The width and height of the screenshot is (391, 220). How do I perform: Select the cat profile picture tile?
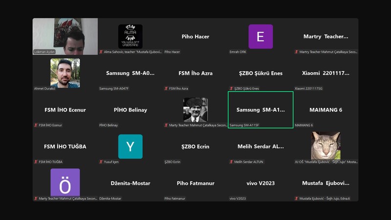[326, 146]
